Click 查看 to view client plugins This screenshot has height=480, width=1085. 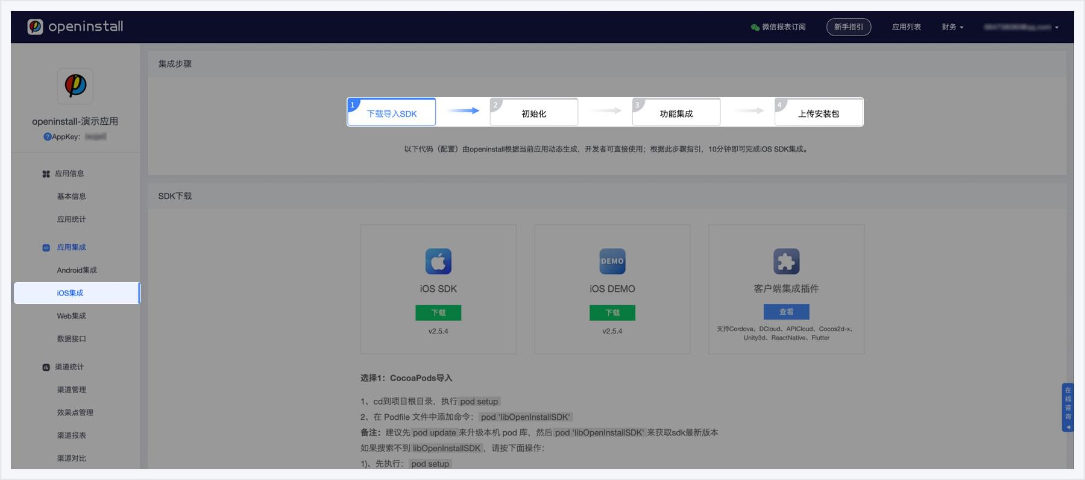tap(787, 312)
